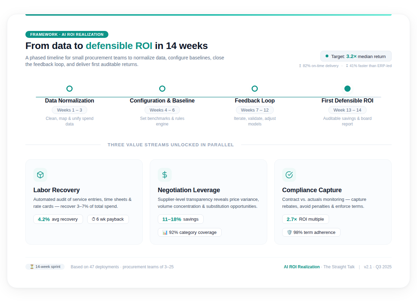Click the Labor Recovery card title
This screenshot has width=417, height=302.
tap(57, 190)
